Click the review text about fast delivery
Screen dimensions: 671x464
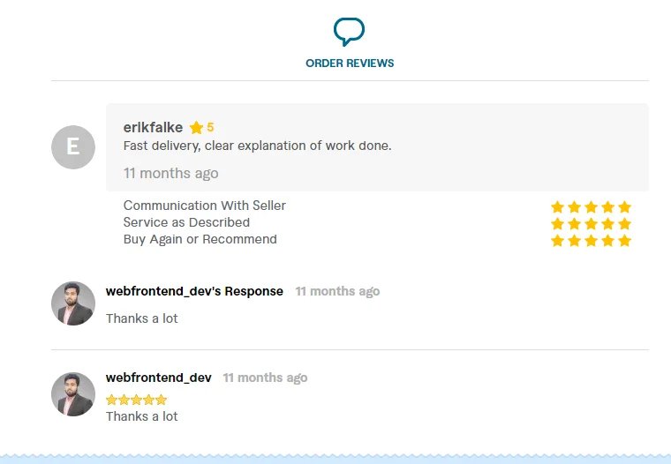click(x=257, y=146)
